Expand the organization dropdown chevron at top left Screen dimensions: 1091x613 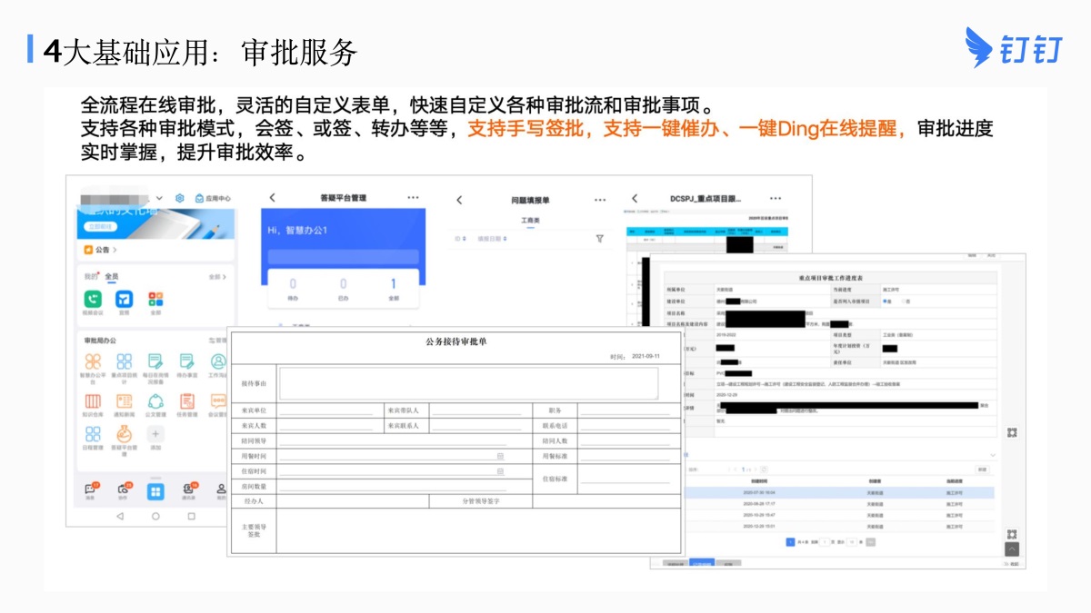pyautogui.click(x=160, y=198)
